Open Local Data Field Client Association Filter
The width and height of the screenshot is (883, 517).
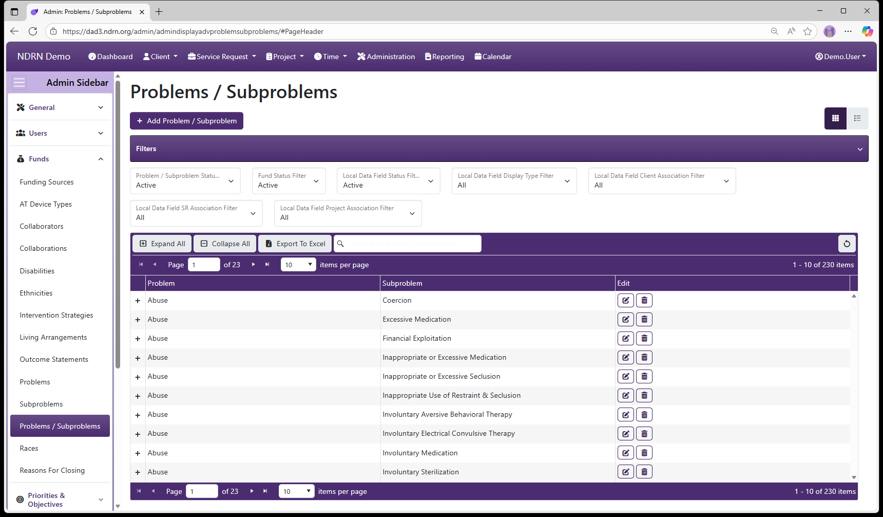pyautogui.click(x=662, y=181)
